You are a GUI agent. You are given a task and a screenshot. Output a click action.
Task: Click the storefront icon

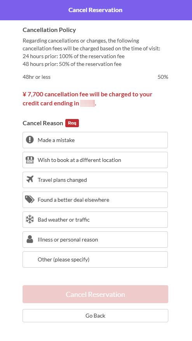point(30,160)
